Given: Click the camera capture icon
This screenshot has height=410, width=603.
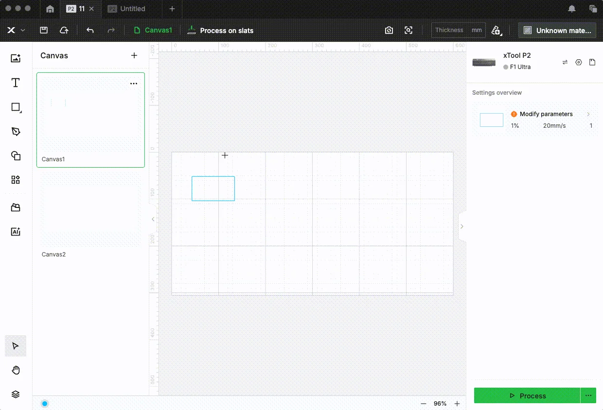Looking at the screenshot, I should 389,30.
